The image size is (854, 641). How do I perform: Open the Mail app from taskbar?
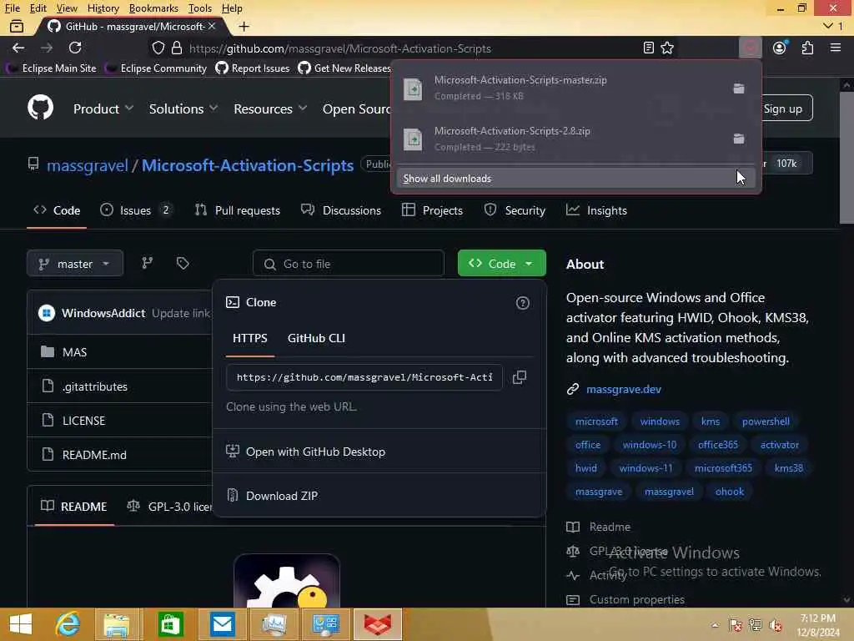222,624
